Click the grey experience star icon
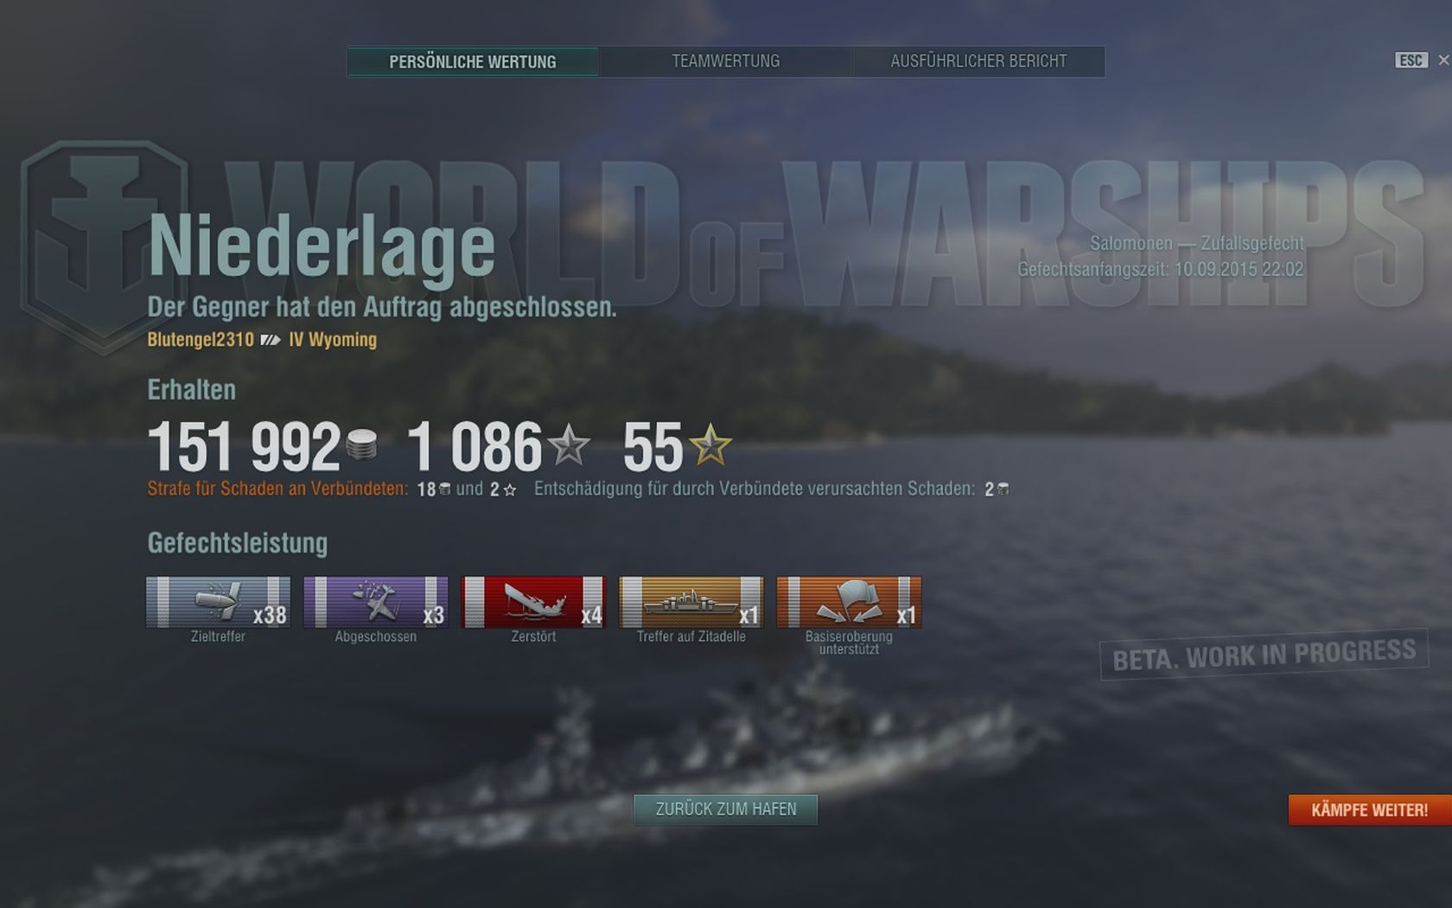 point(569,444)
